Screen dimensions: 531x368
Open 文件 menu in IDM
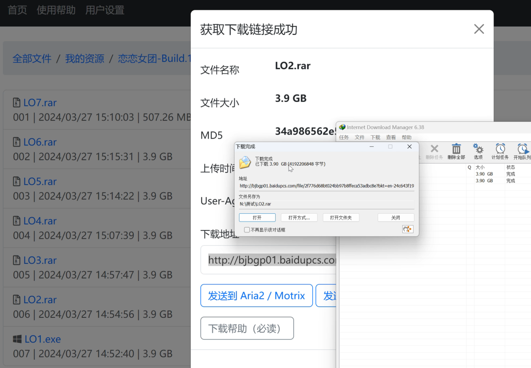[x=359, y=137]
